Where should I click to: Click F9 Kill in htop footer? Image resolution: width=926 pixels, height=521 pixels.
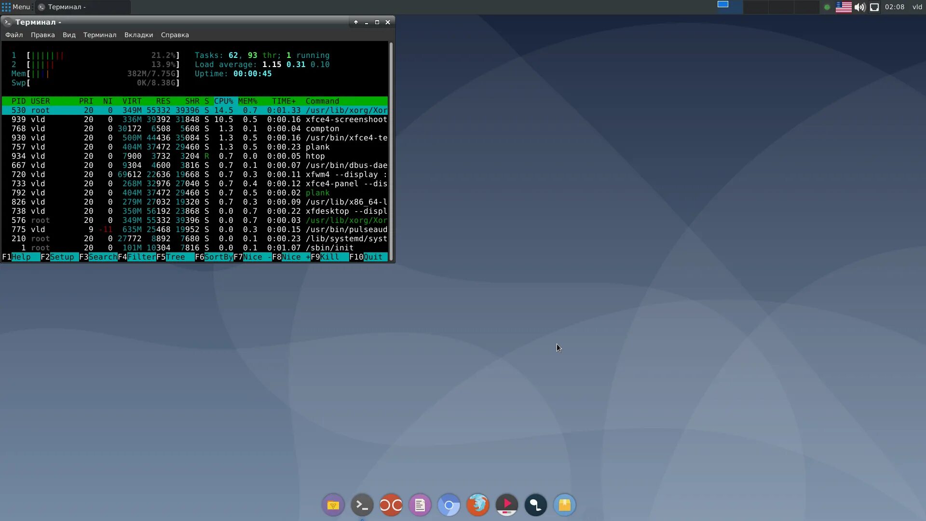click(330, 257)
